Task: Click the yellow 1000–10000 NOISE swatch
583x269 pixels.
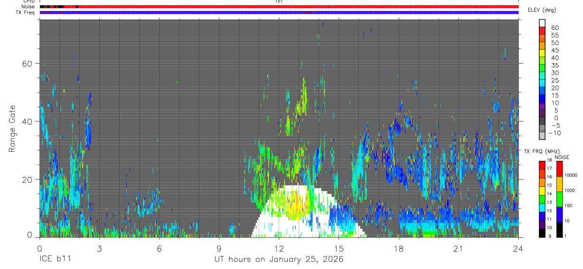Action: pyautogui.click(x=560, y=184)
